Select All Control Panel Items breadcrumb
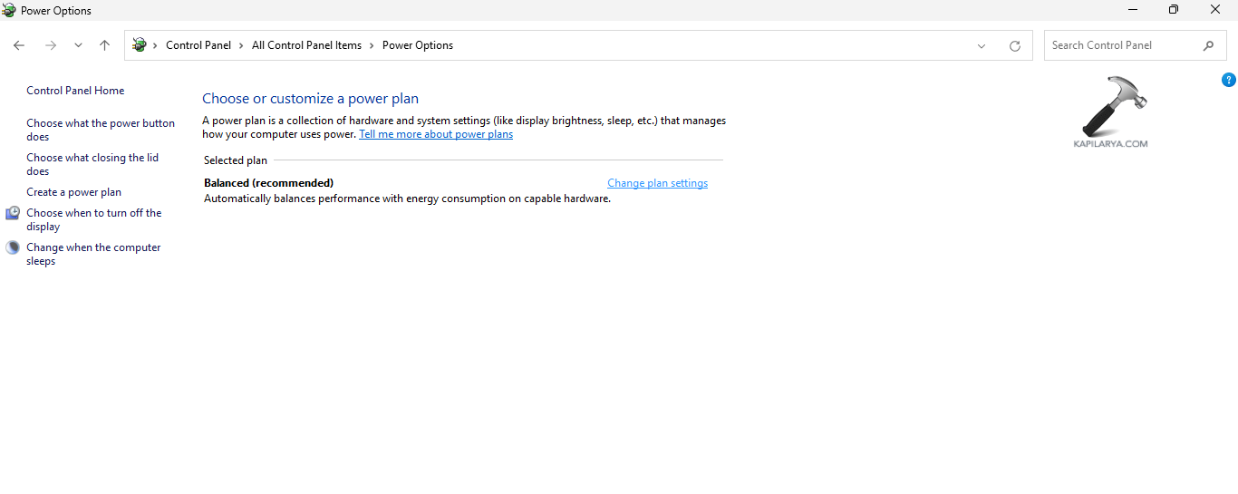The width and height of the screenshot is (1238, 494). pyautogui.click(x=306, y=45)
